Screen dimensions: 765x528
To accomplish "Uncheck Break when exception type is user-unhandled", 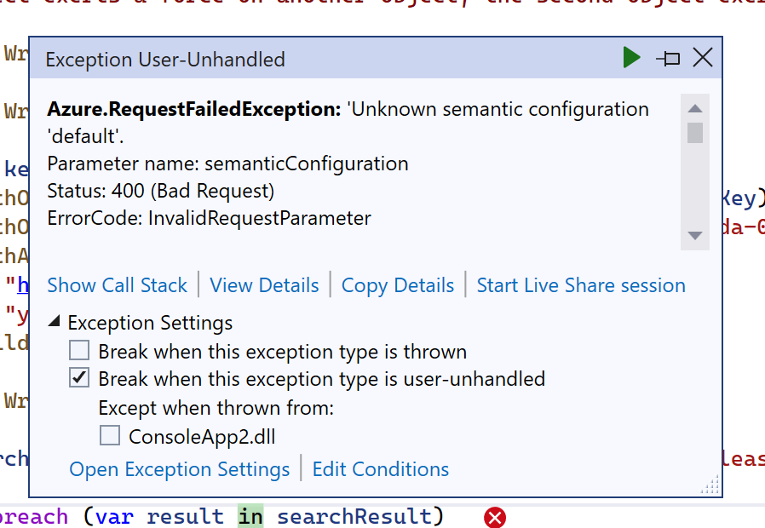I will click(79, 378).
